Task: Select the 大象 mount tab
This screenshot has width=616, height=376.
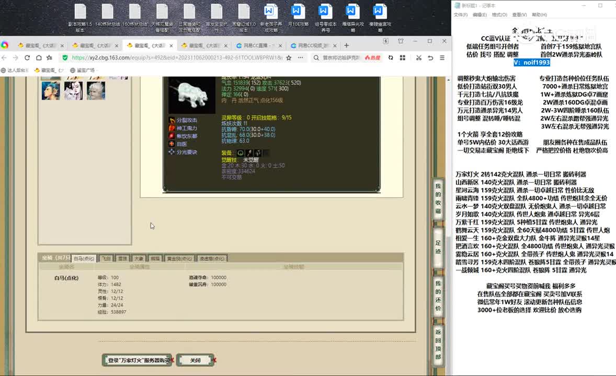Action: [139, 258]
